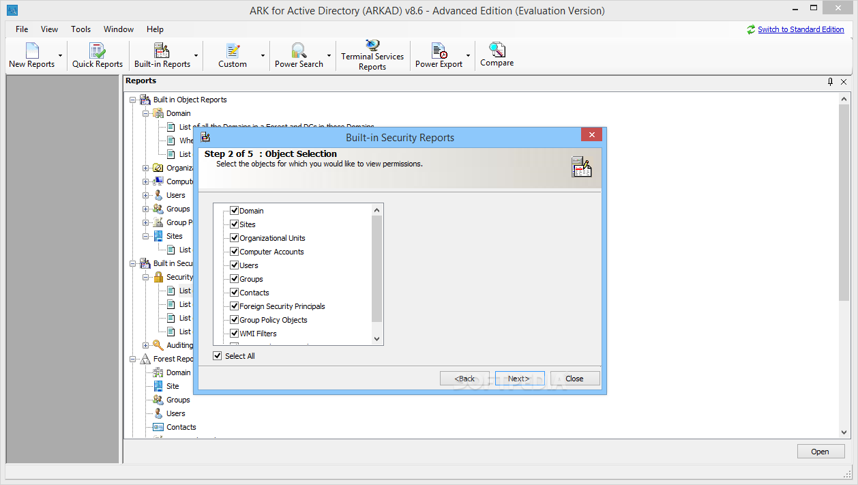Click the Forest Reports triangle icon
858x485 pixels.
coord(145,359)
